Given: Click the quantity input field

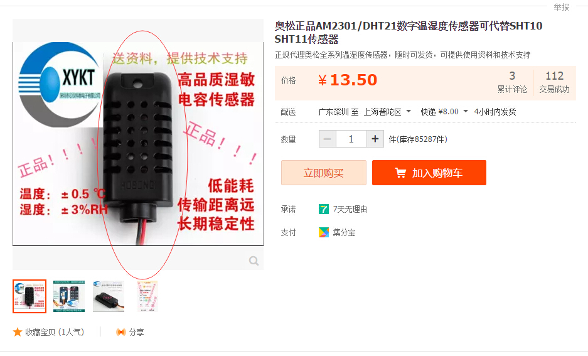Looking at the screenshot, I should (351, 139).
